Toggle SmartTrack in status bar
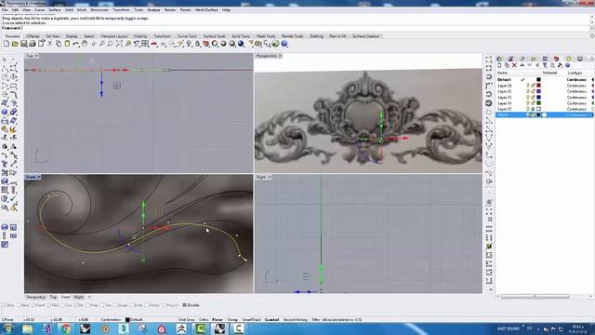 click(x=251, y=320)
